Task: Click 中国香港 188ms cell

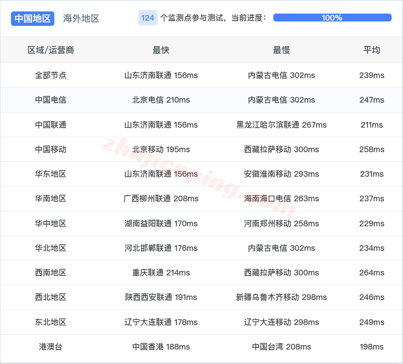Action: (x=161, y=347)
